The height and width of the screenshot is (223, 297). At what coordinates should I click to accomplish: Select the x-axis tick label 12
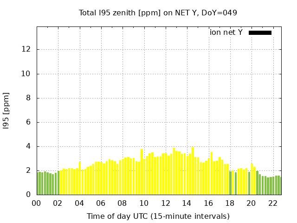click(x=165, y=203)
